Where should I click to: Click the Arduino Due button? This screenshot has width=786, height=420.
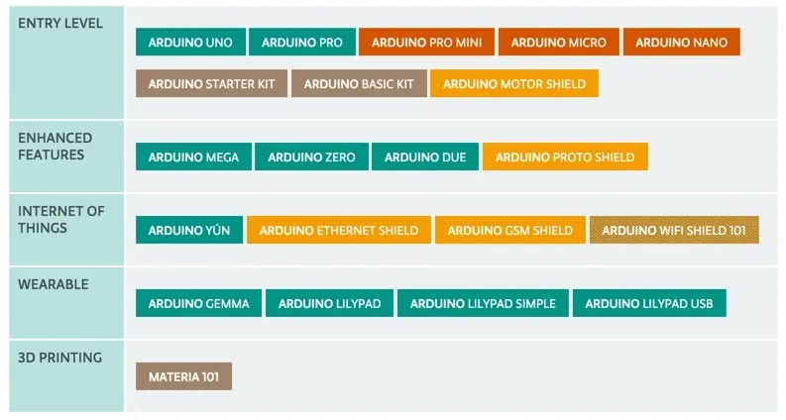point(425,157)
